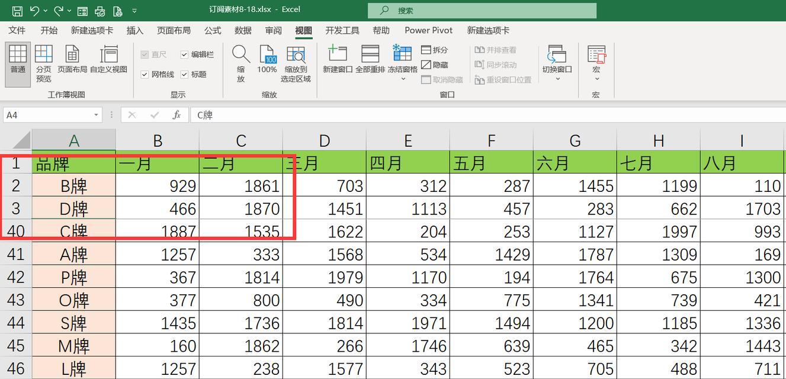Open the 帮助 Help tab
The height and width of the screenshot is (379, 786).
point(381,30)
